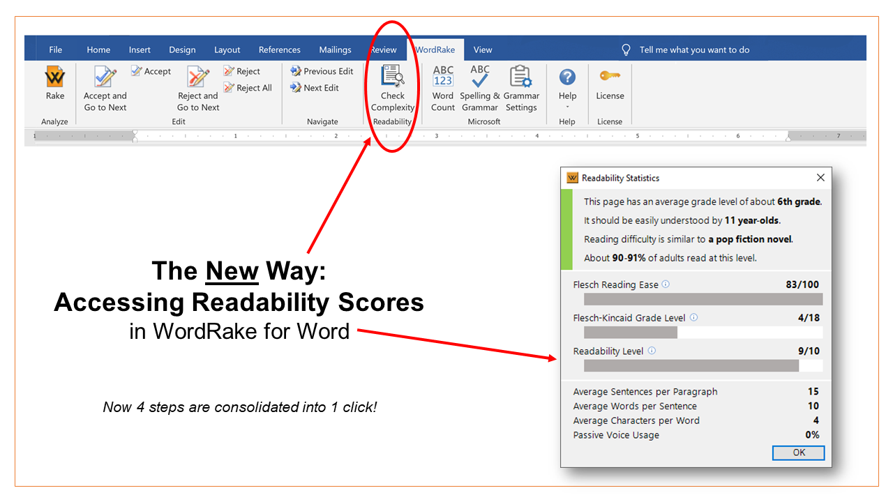Viewport: 893px width, 502px height.
Task: Click the 9/10 readability value
Action: [809, 351]
